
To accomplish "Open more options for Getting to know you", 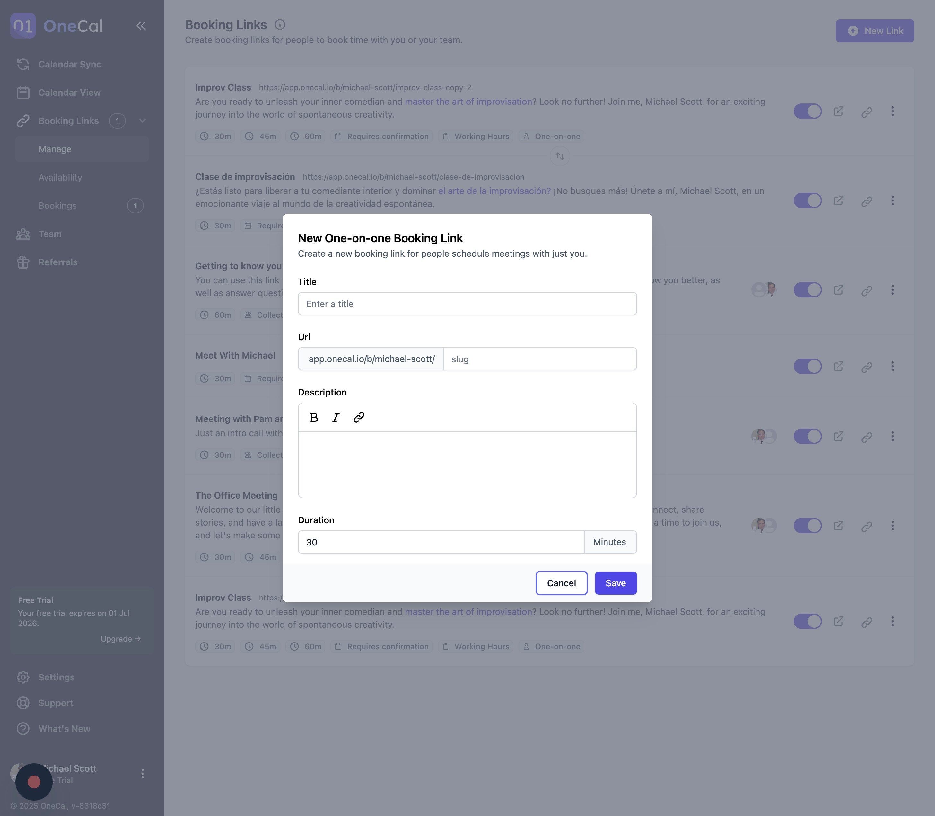I will point(892,290).
